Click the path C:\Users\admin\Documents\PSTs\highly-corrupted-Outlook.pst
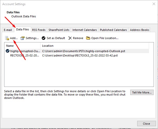Image resolution: width=158 pixels, height=129 pixels. pyautogui.click(x=84, y=51)
